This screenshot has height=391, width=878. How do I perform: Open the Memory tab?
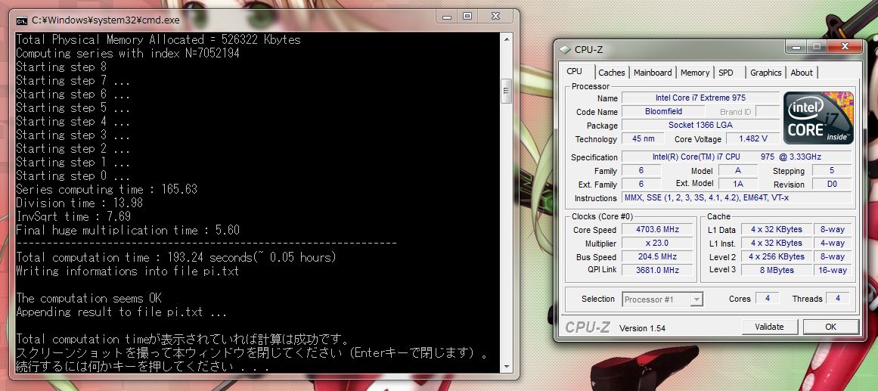click(695, 73)
